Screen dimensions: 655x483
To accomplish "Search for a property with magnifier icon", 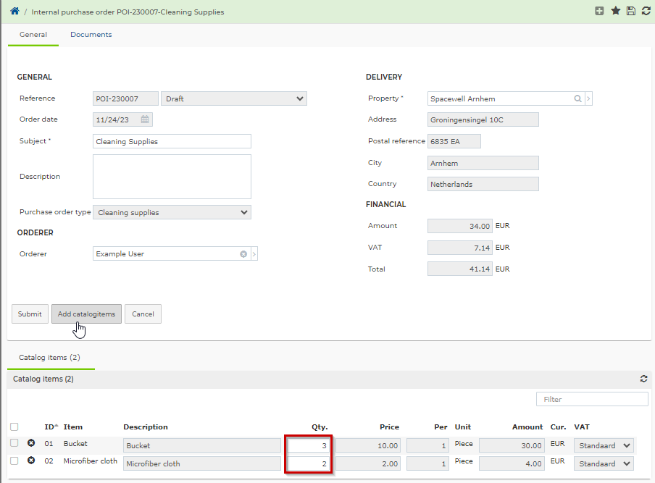I will (x=577, y=98).
